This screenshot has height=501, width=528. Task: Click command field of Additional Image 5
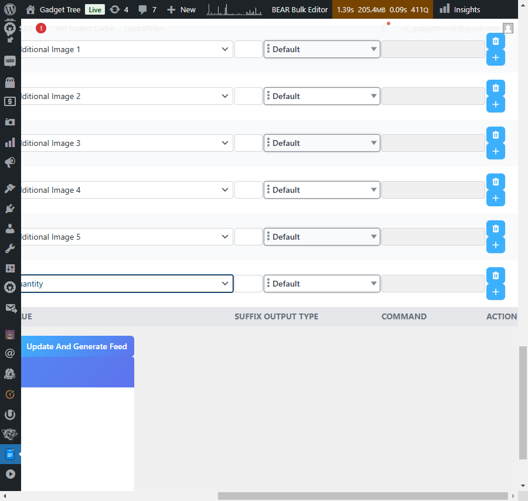(433, 237)
